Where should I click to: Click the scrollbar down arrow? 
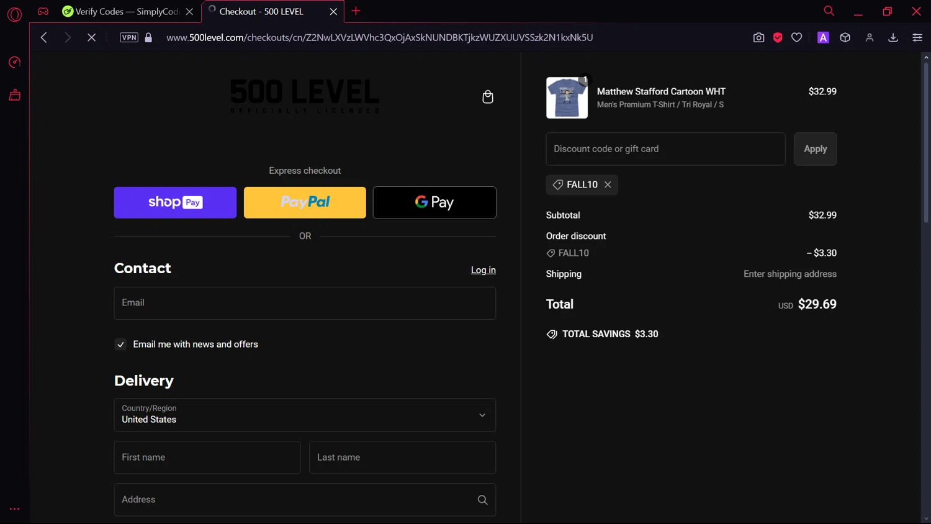(x=925, y=518)
